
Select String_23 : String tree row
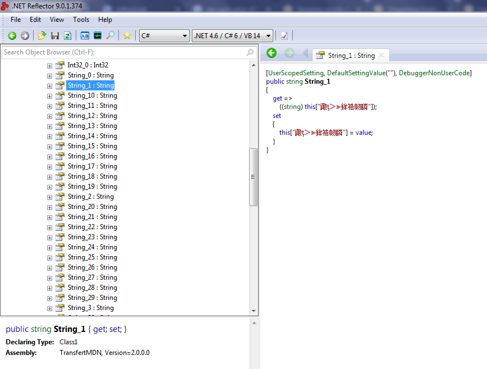tap(93, 237)
